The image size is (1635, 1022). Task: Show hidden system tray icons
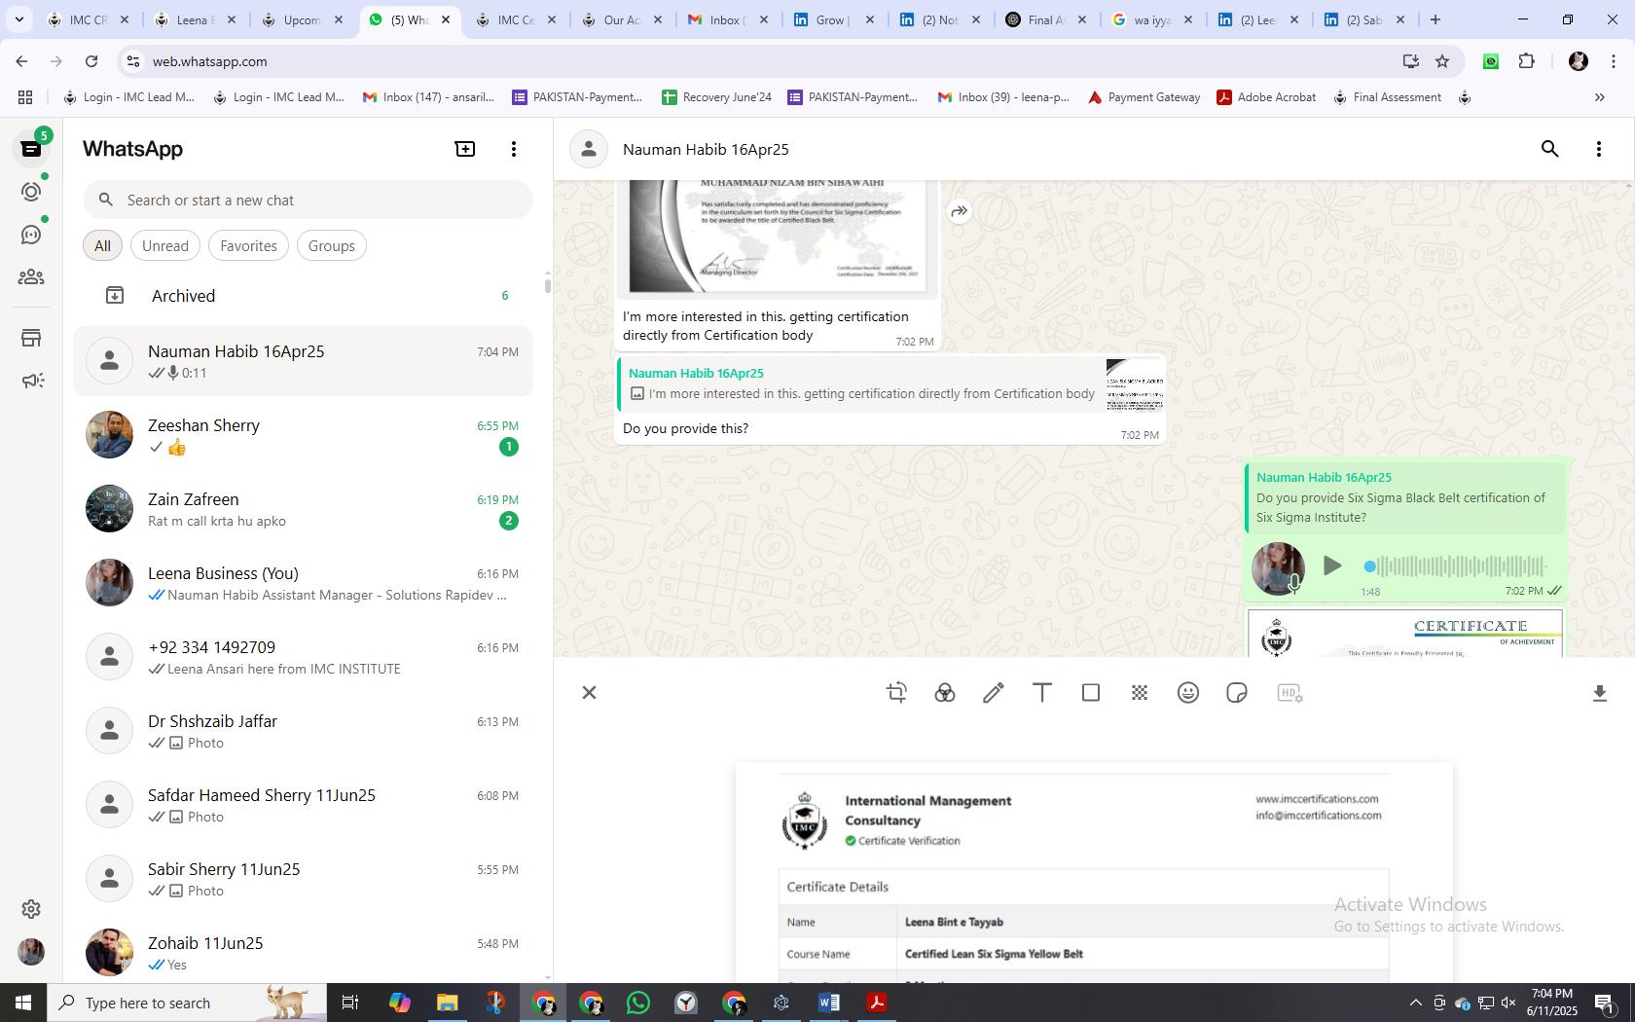pyautogui.click(x=1415, y=1003)
